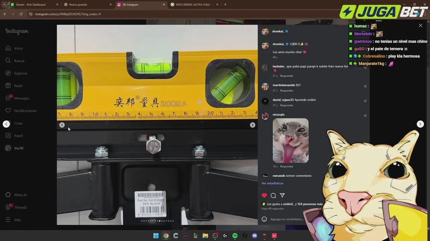
Task: Like david_rojasc33's comment
Action: pos(365,101)
